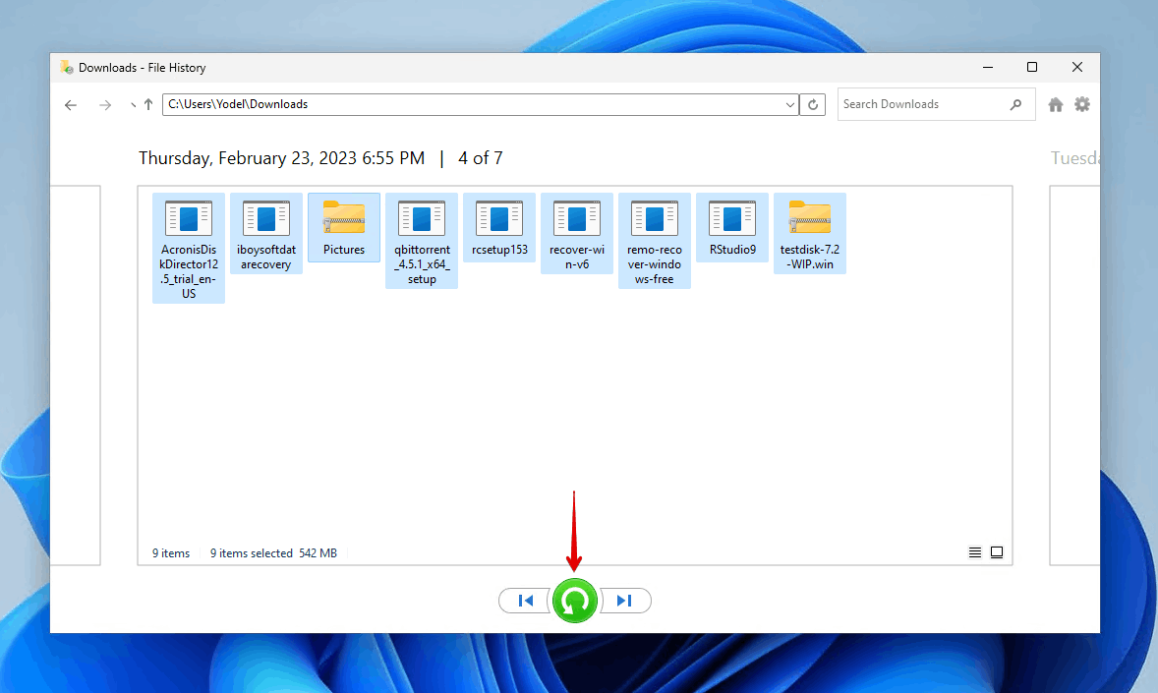This screenshot has width=1158, height=693.
Task: Select the qbittorrent_4.5.1_x64_setup file
Action: (422, 241)
